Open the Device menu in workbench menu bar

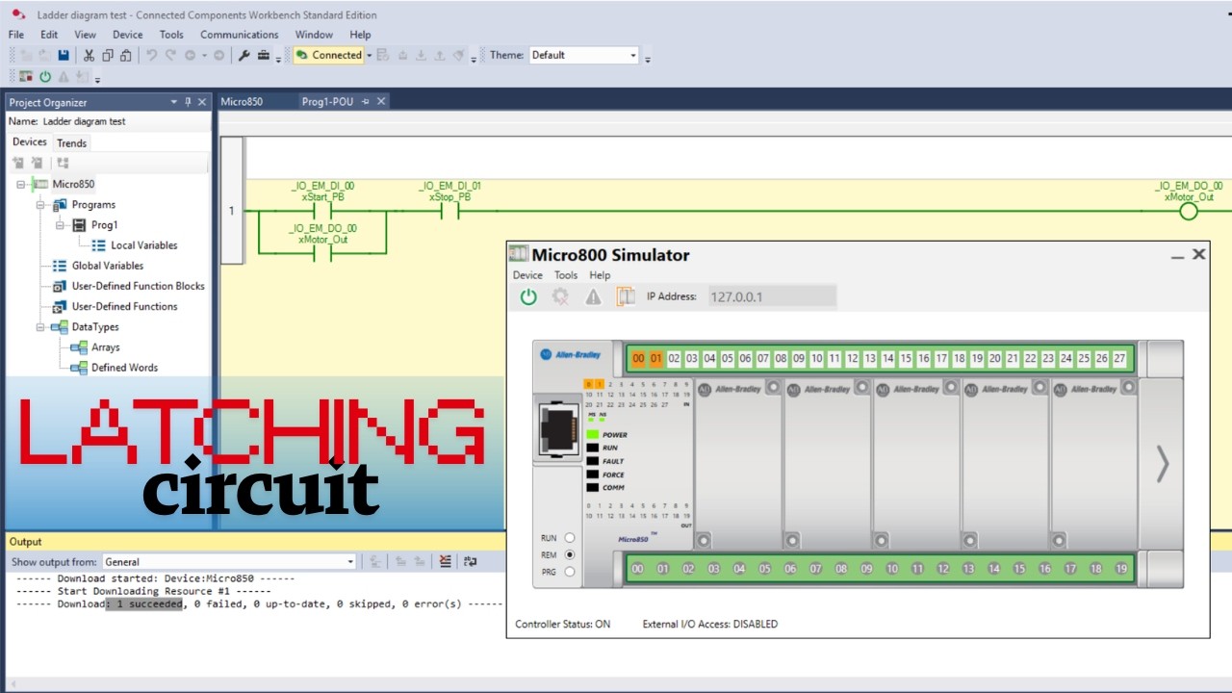tap(128, 35)
